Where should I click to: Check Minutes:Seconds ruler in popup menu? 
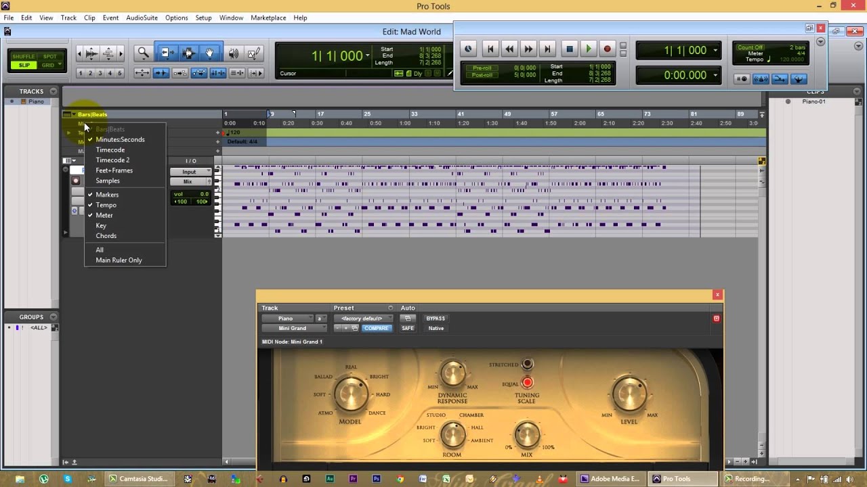click(x=120, y=139)
